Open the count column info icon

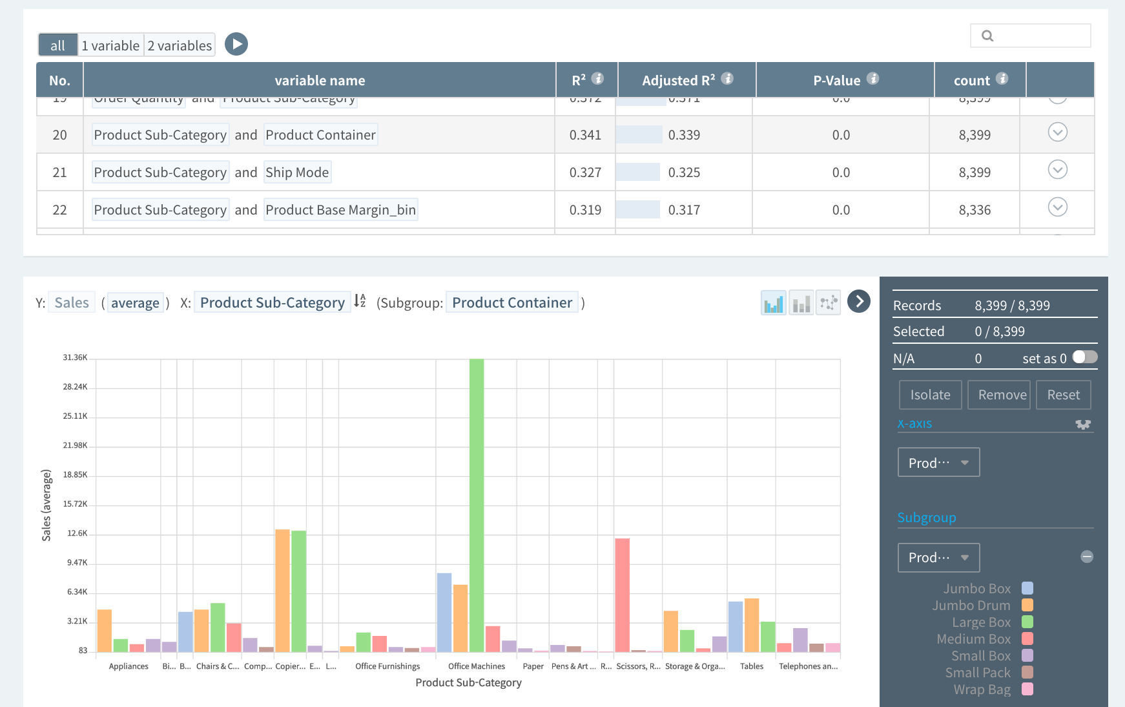pos(1002,78)
